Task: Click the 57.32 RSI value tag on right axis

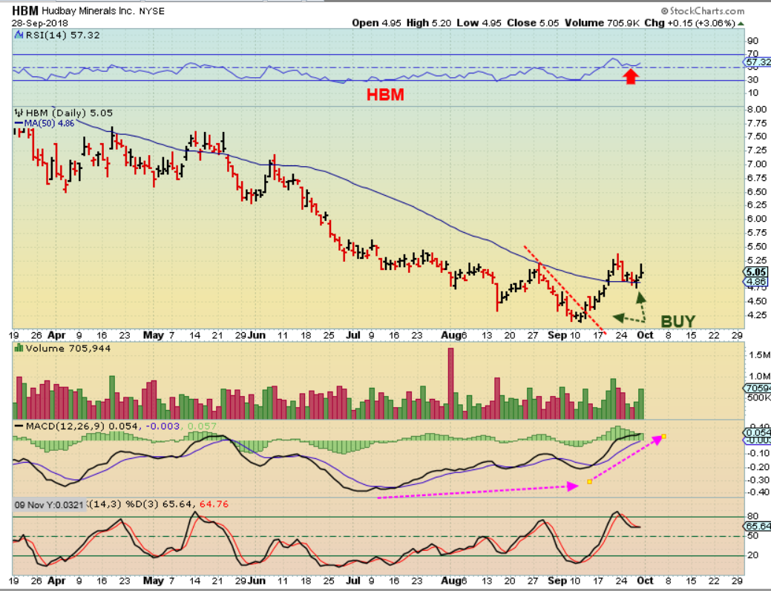Action: [758, 62]
